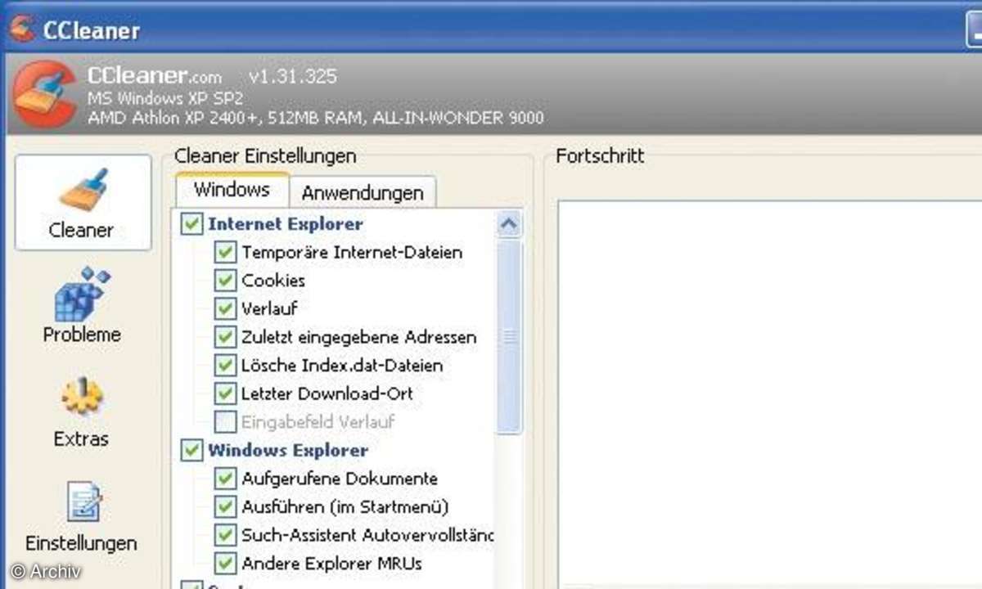982x589 pixels.
Task: Open the Einstellungen section
Action: click(x=82, y=516)
